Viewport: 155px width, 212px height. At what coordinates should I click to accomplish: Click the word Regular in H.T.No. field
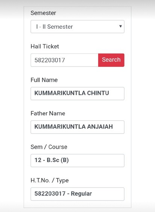(x=81, y=194)
